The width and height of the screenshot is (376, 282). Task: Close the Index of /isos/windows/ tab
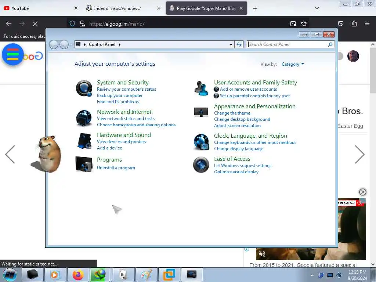(x=159, y=8)
